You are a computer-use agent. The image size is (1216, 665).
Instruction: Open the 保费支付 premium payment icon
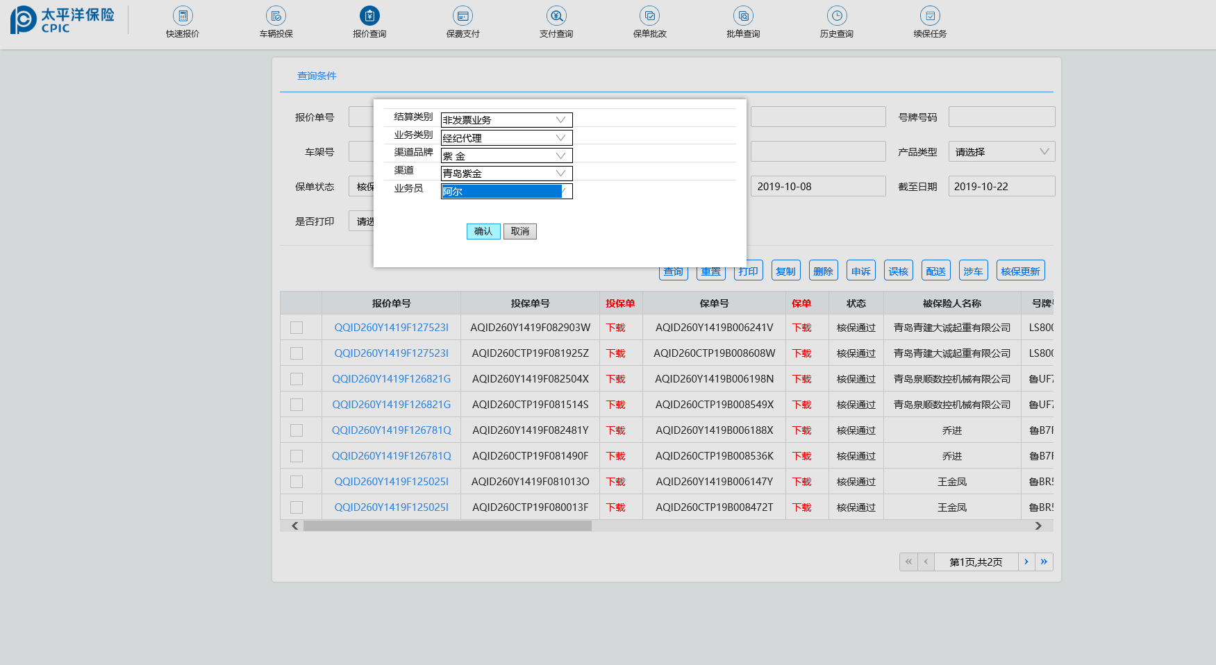tap(463, 16)
